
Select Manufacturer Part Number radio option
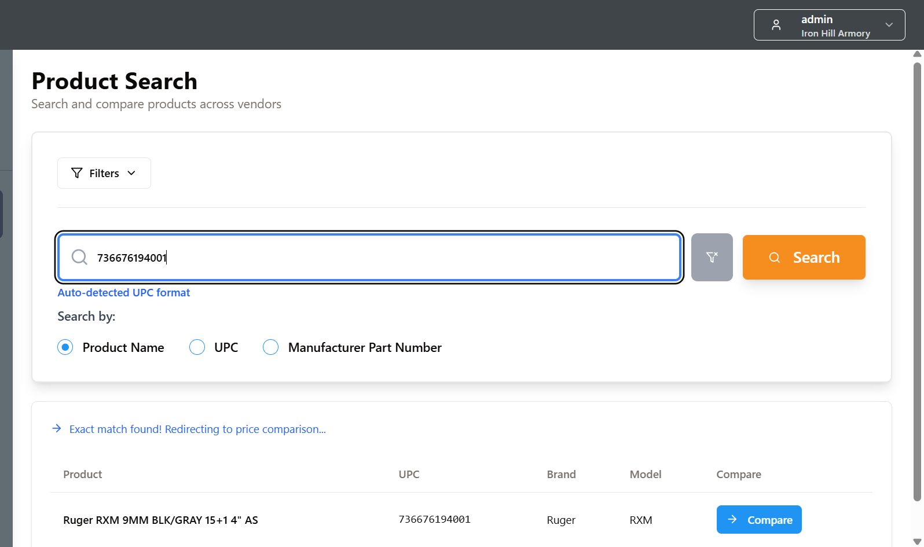270,347
